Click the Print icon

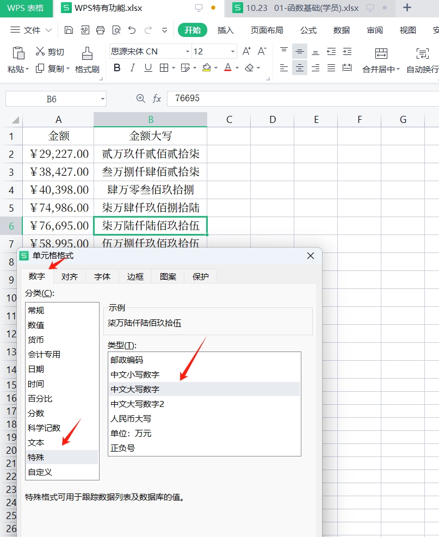click(100, 30)
